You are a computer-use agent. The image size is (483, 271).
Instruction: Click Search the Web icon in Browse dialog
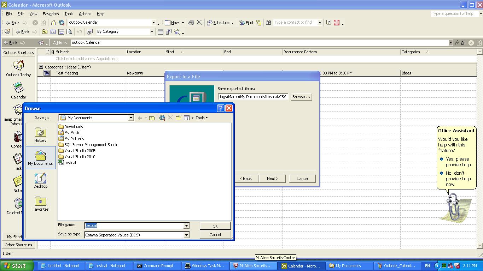162,118
